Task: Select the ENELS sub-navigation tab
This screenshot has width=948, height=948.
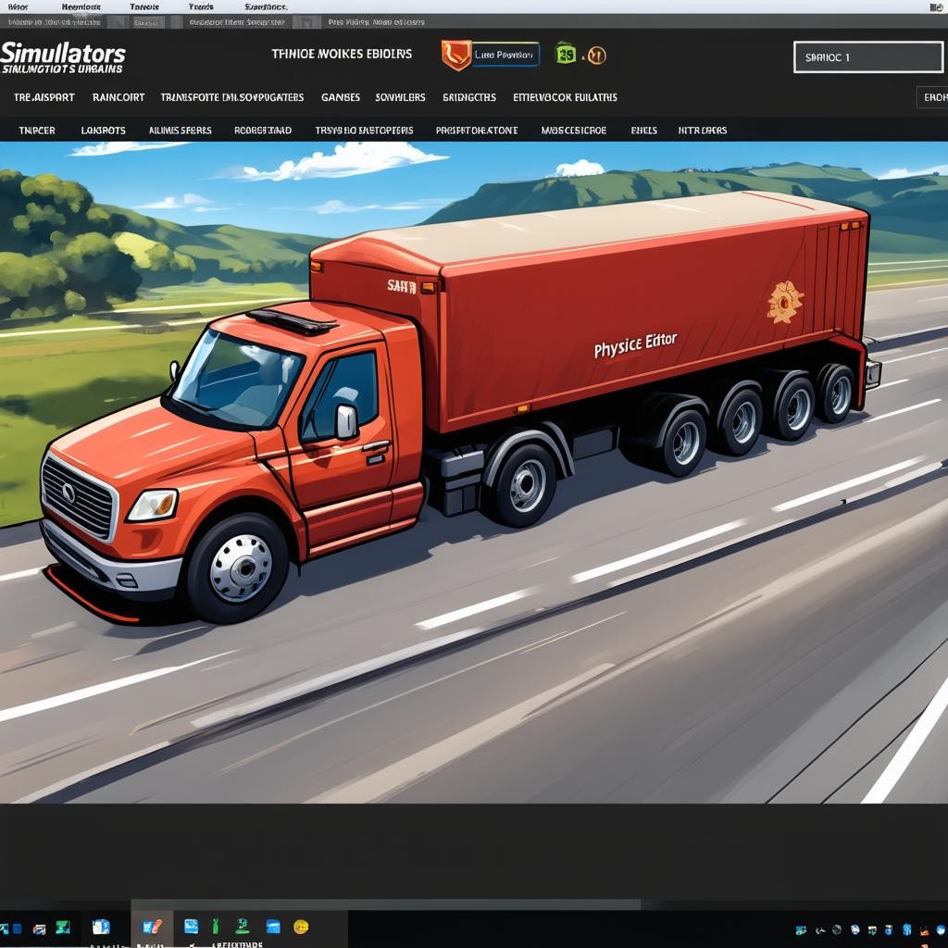Action: [x=643, y=131]
